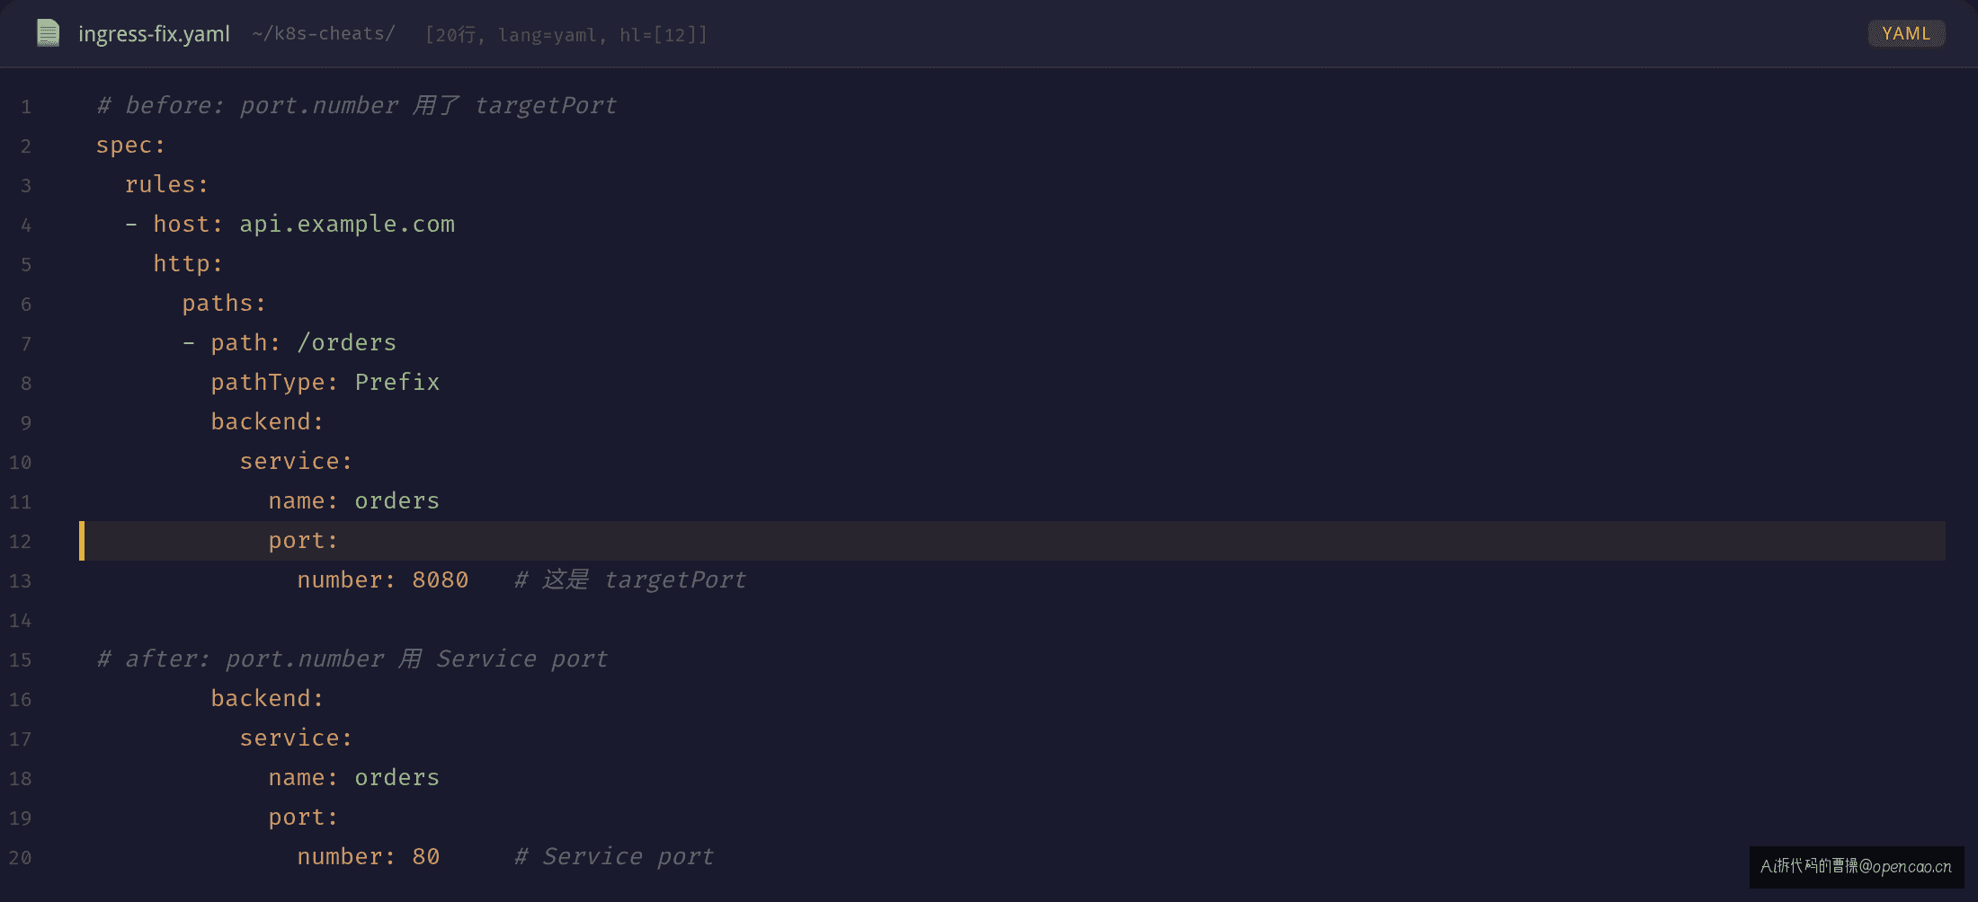Click the 8080 port number value
This screenshot has height=902, width=1978.
pyautogui.click(x=441, y=579)
